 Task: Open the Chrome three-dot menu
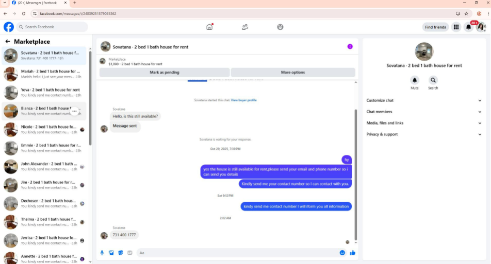coord(488,13)
